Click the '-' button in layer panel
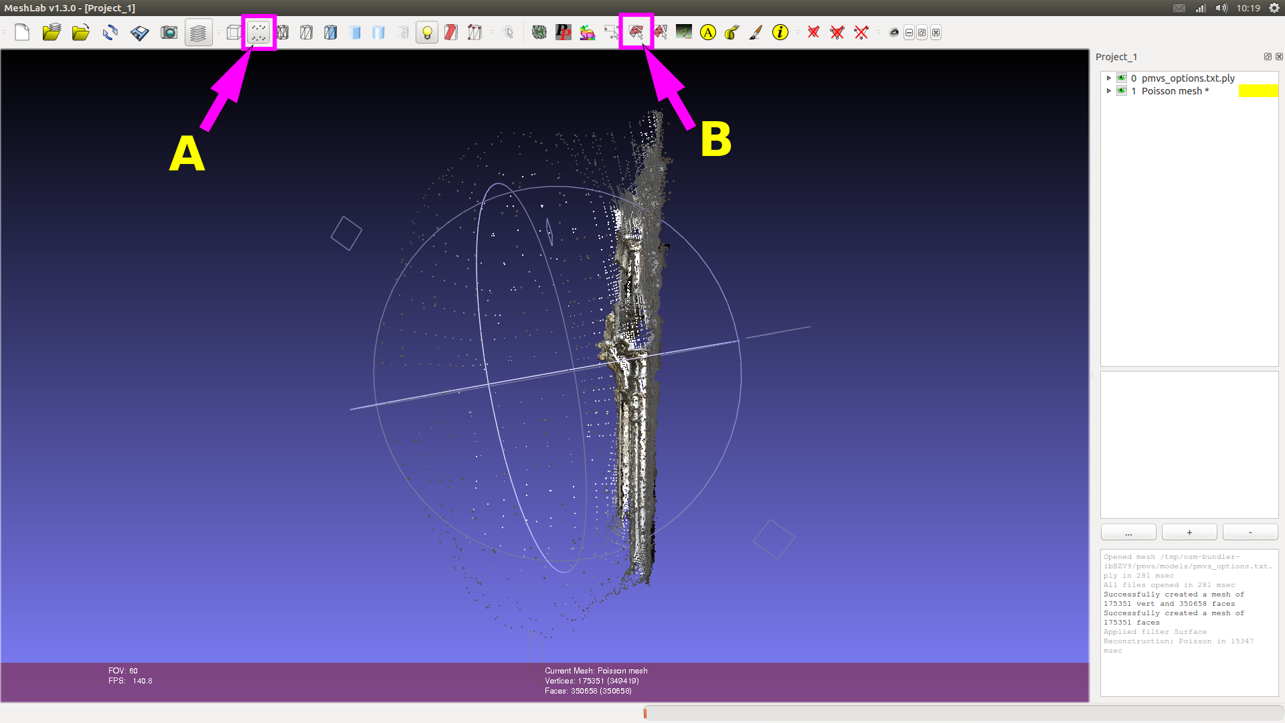This screenshot has width=1285, height=723. coord(1250,532)
